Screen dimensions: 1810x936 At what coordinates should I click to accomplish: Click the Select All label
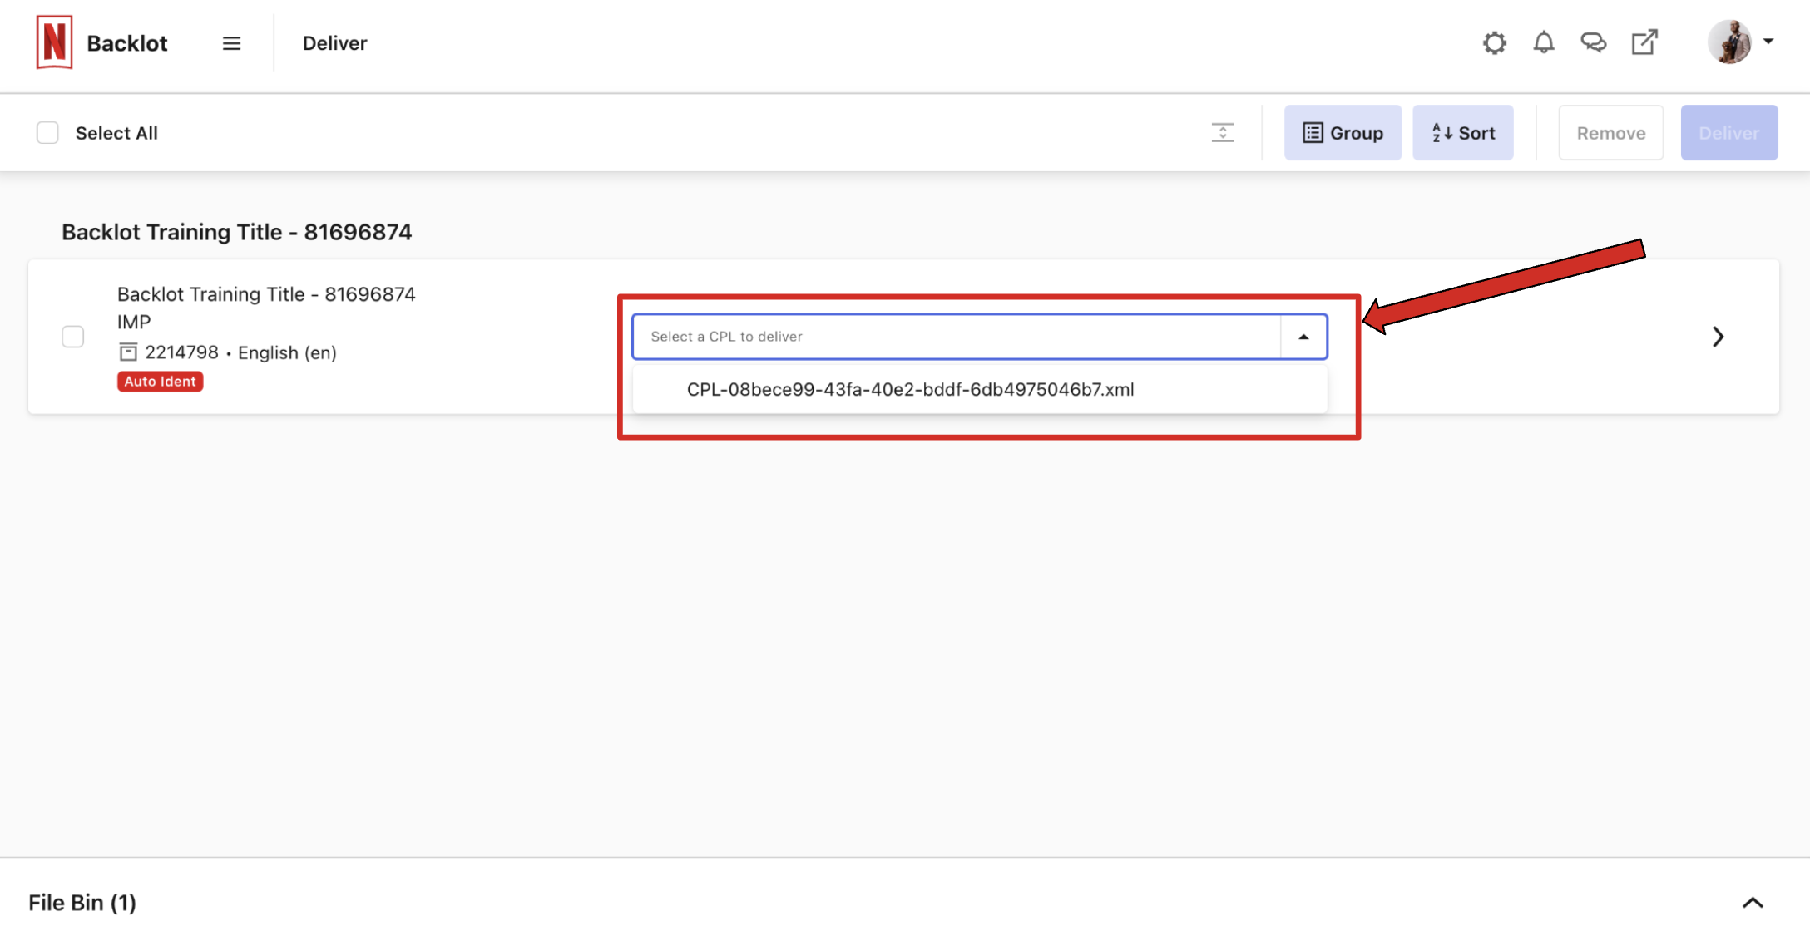point(116,133)
